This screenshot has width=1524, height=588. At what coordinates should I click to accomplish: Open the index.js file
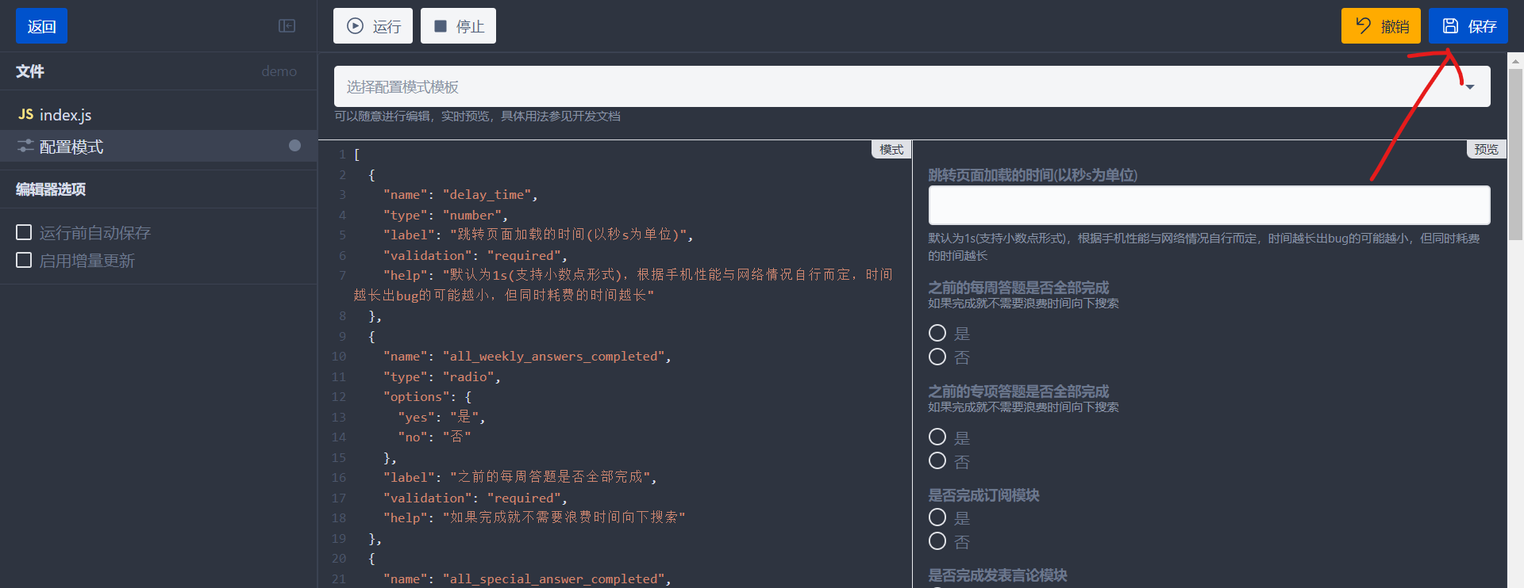coord(159,115)
